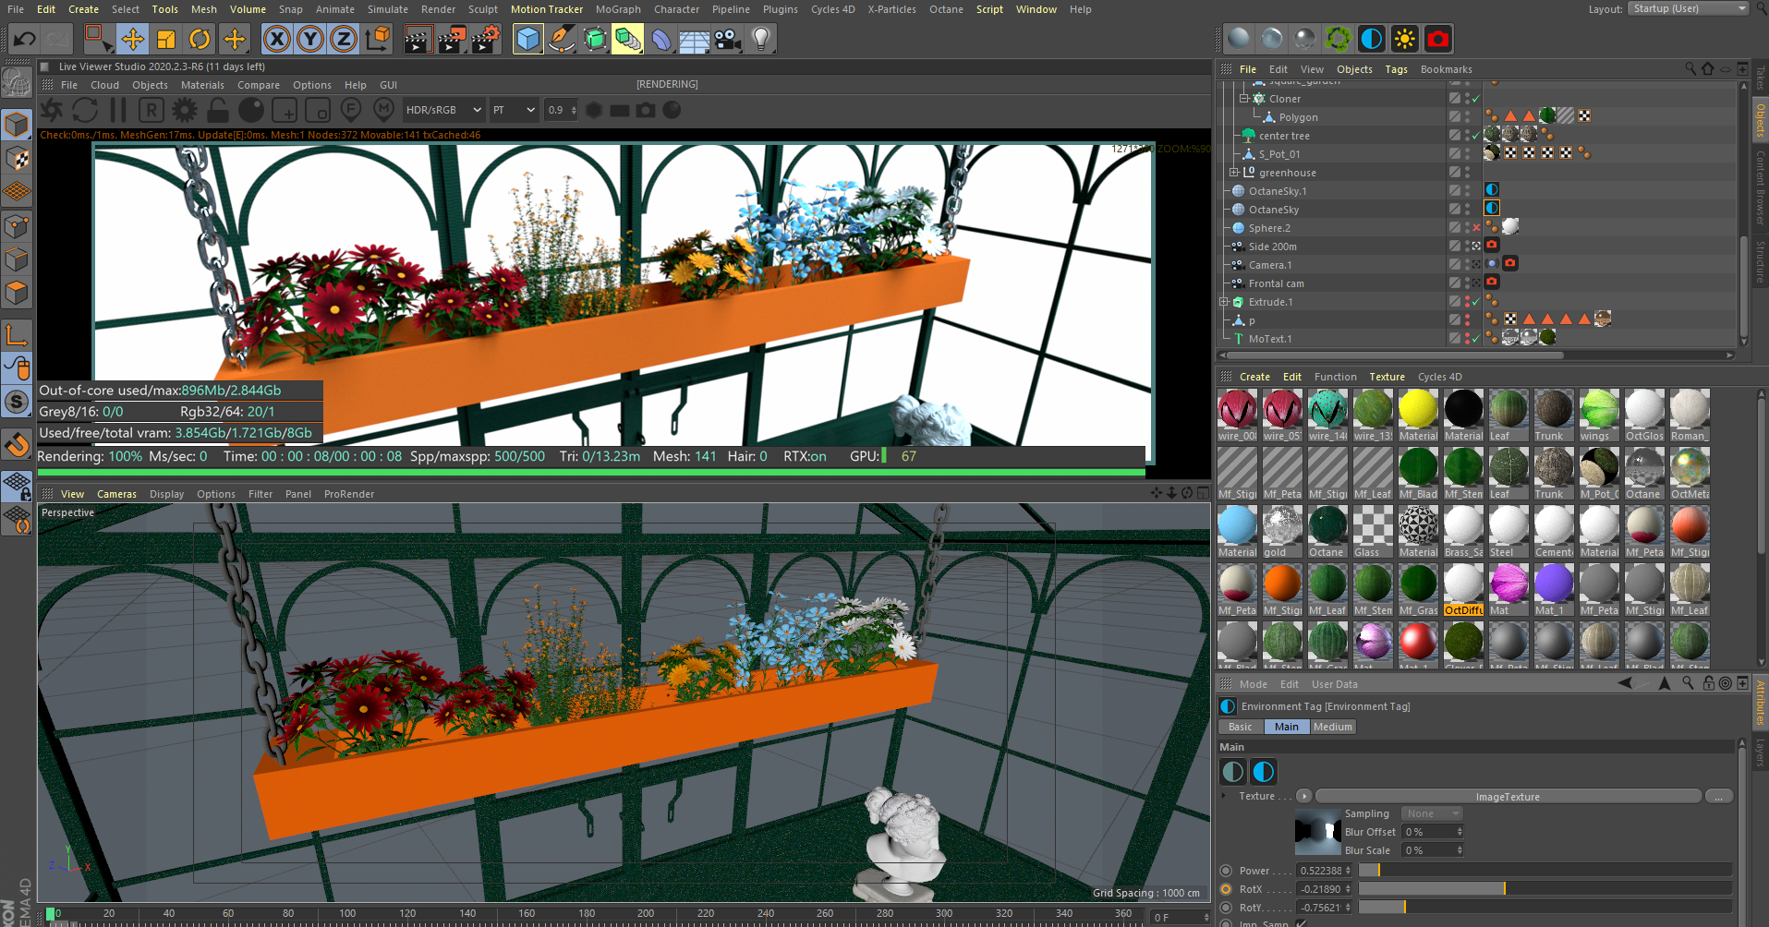Click the lock resolution icon in Live Viewer
The image size is (1769, 927).
pyautogui.click(x=218, y=110)
